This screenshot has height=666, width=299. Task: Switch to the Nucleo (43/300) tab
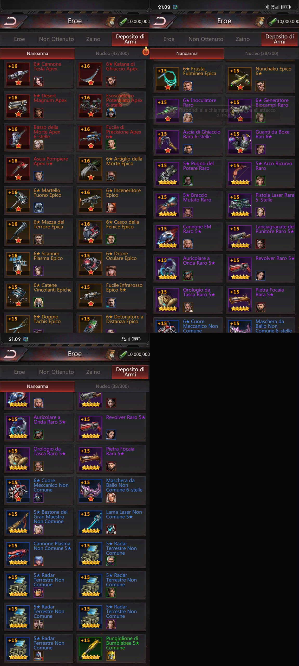point(112,53)
